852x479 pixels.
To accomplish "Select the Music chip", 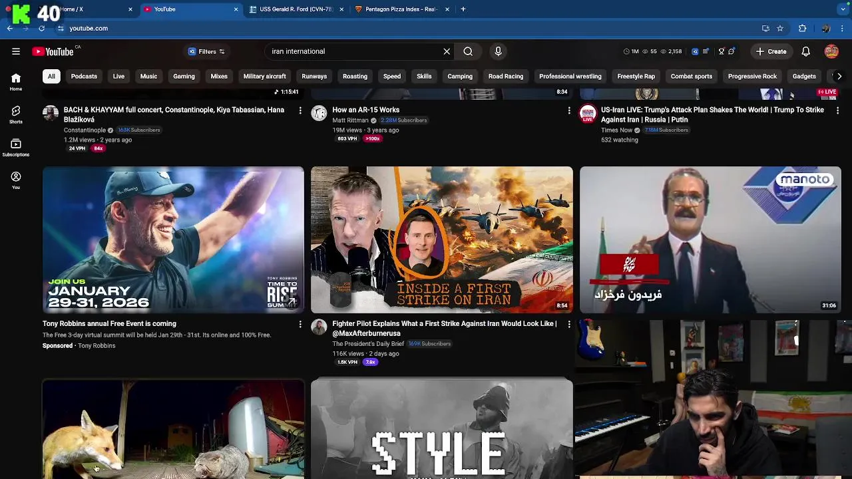I will [x=148, y=77].
